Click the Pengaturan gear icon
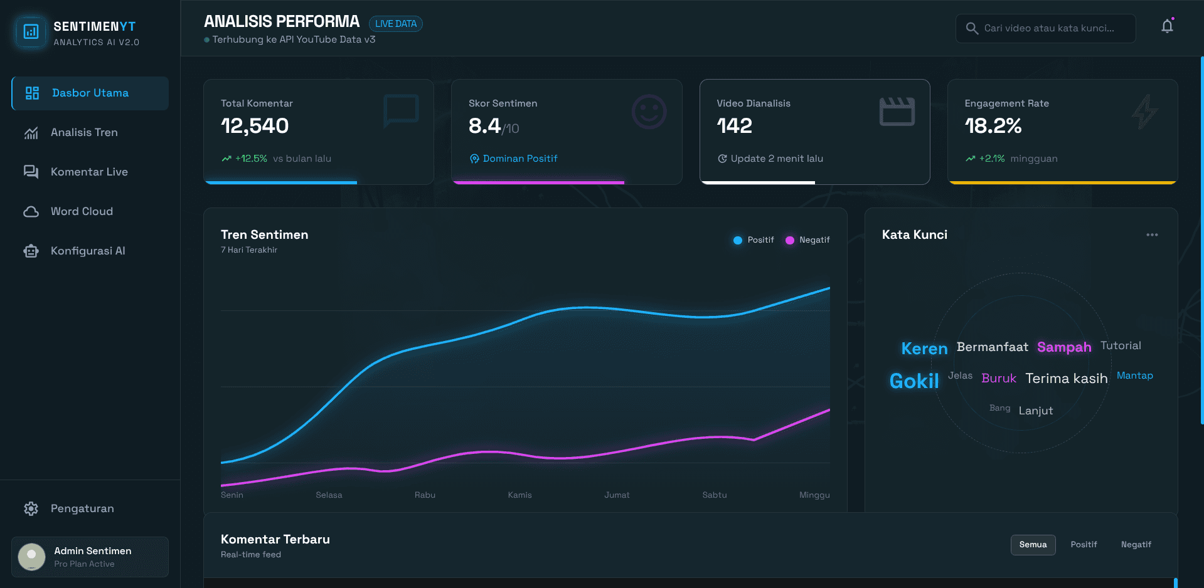Image resolution: width=1204 pixels, height=588 pixels. pos(31,508)
